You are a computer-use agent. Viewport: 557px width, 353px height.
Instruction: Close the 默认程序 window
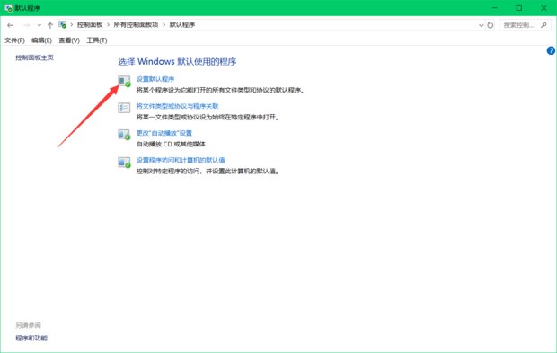click(544, 8)
